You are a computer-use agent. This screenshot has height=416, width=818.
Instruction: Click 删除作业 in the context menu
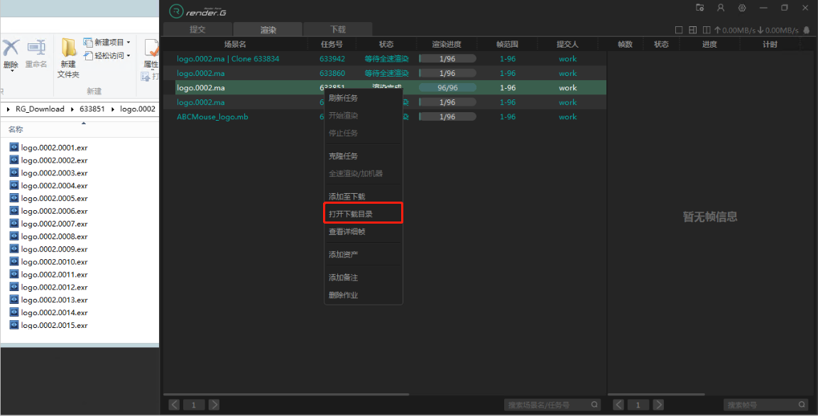pyautogui.click(x=343, y=295)
